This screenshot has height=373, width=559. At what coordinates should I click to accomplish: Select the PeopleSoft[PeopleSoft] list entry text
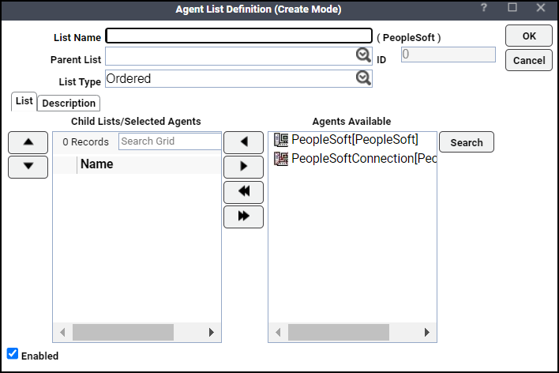355,140
